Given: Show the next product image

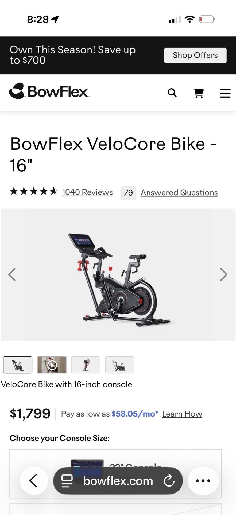Looking at the screenshot, I should 224,274.
